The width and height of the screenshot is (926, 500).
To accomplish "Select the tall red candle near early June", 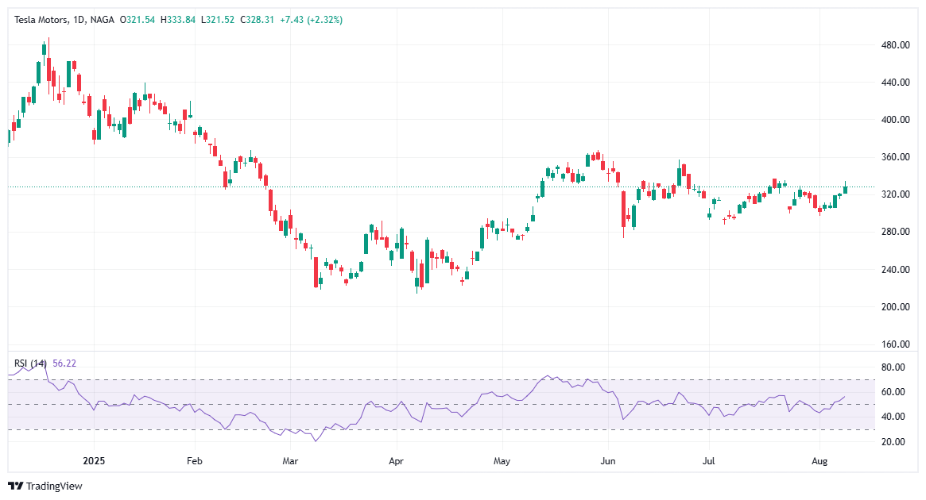I will [x=624, y=208].
